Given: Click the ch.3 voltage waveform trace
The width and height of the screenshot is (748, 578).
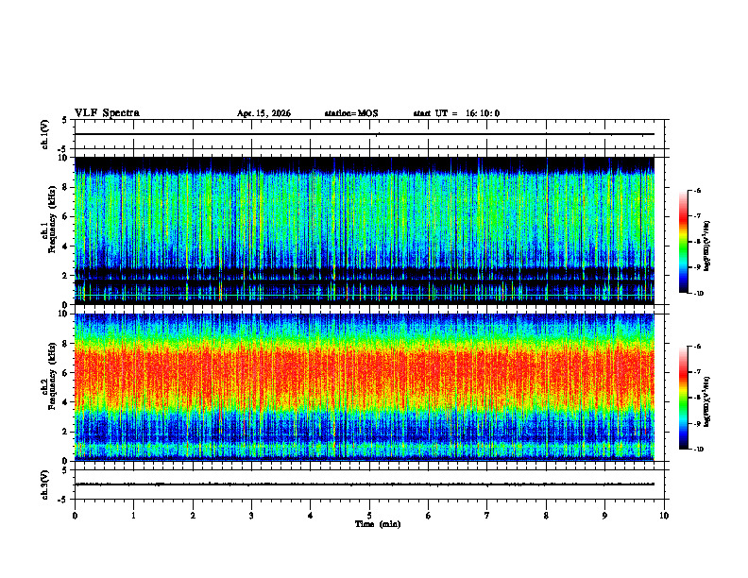Looking at the screenshot, I should click(x=365, y=484).
